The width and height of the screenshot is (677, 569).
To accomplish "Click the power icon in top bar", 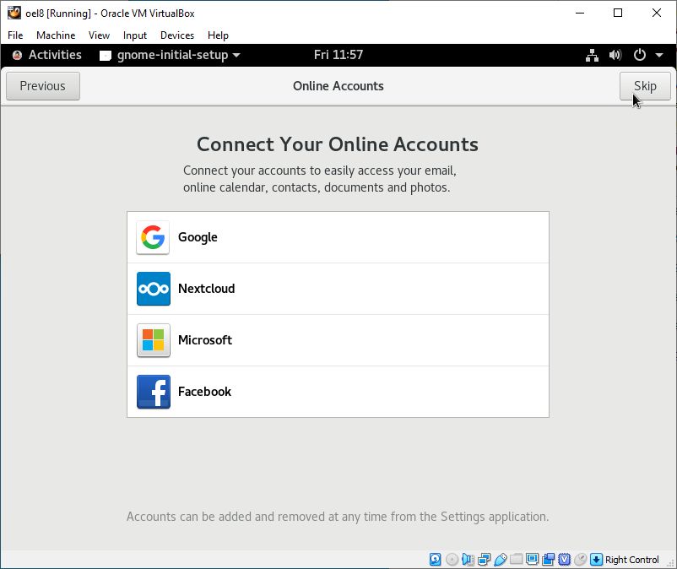I will tap(640, 55).
